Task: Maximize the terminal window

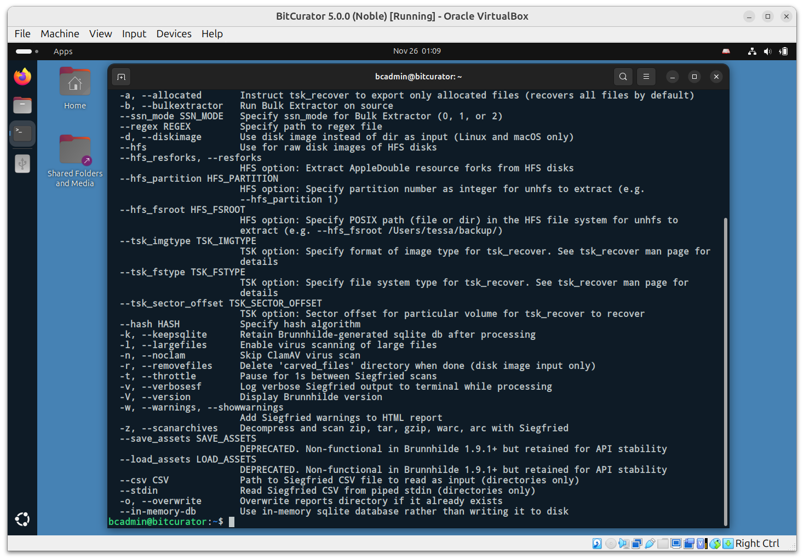Action: click(694, 77)
